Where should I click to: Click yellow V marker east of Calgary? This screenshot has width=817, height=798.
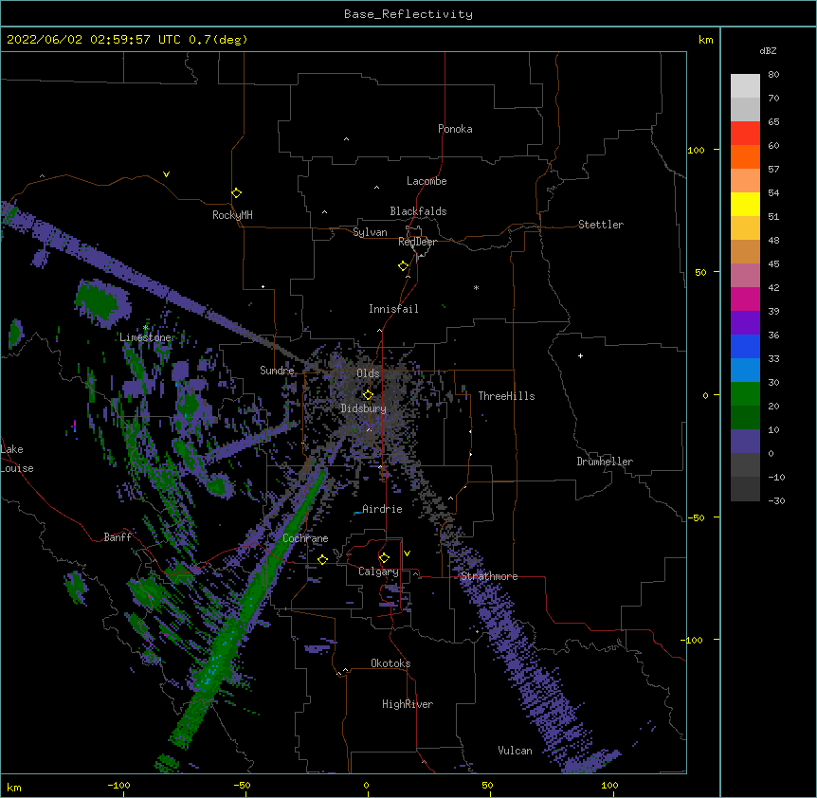tap(407, 553)
